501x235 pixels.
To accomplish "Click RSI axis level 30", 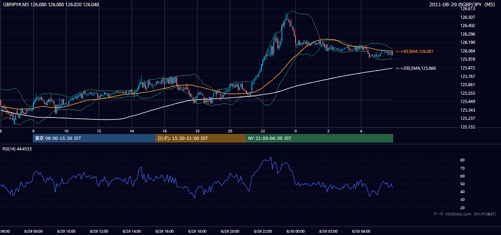I will pos(463,200).
